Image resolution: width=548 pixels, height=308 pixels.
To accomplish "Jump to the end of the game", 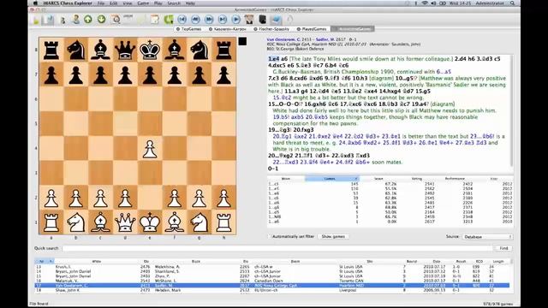I will coord(223,19).
